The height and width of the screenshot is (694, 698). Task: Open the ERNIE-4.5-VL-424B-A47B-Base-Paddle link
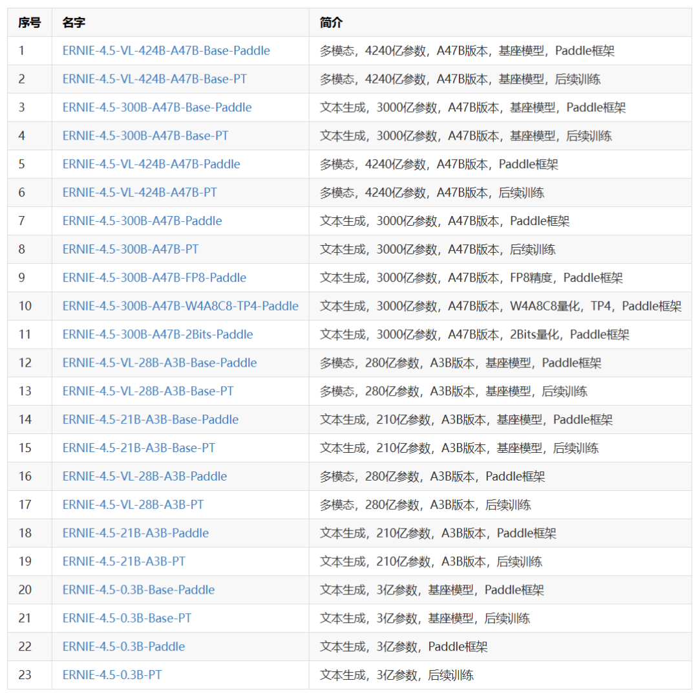(x=166, y=51)
